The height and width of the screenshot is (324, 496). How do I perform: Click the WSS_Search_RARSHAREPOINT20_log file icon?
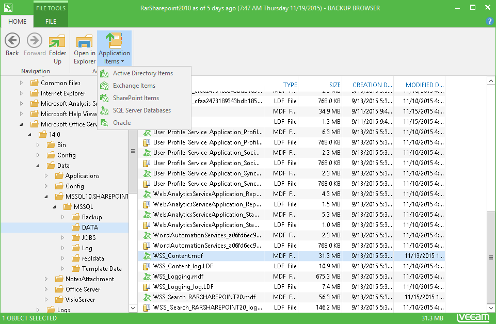(x=147, y=307)
